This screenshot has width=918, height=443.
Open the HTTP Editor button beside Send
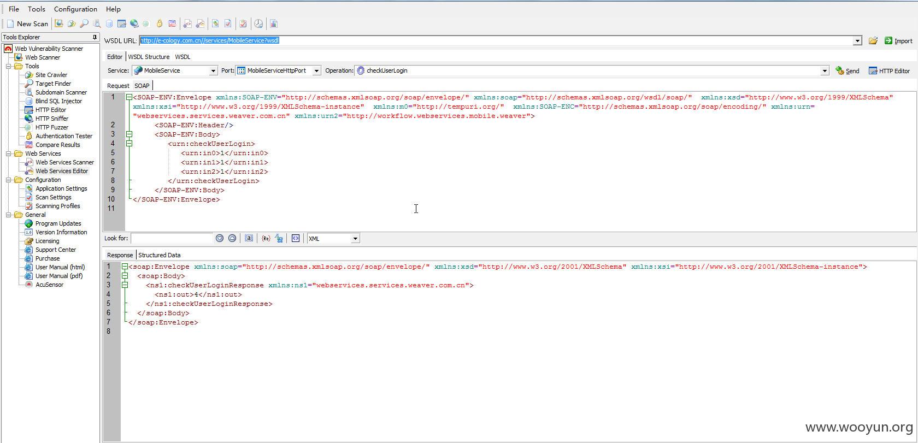pyautogui.click(x=889, y=70)
